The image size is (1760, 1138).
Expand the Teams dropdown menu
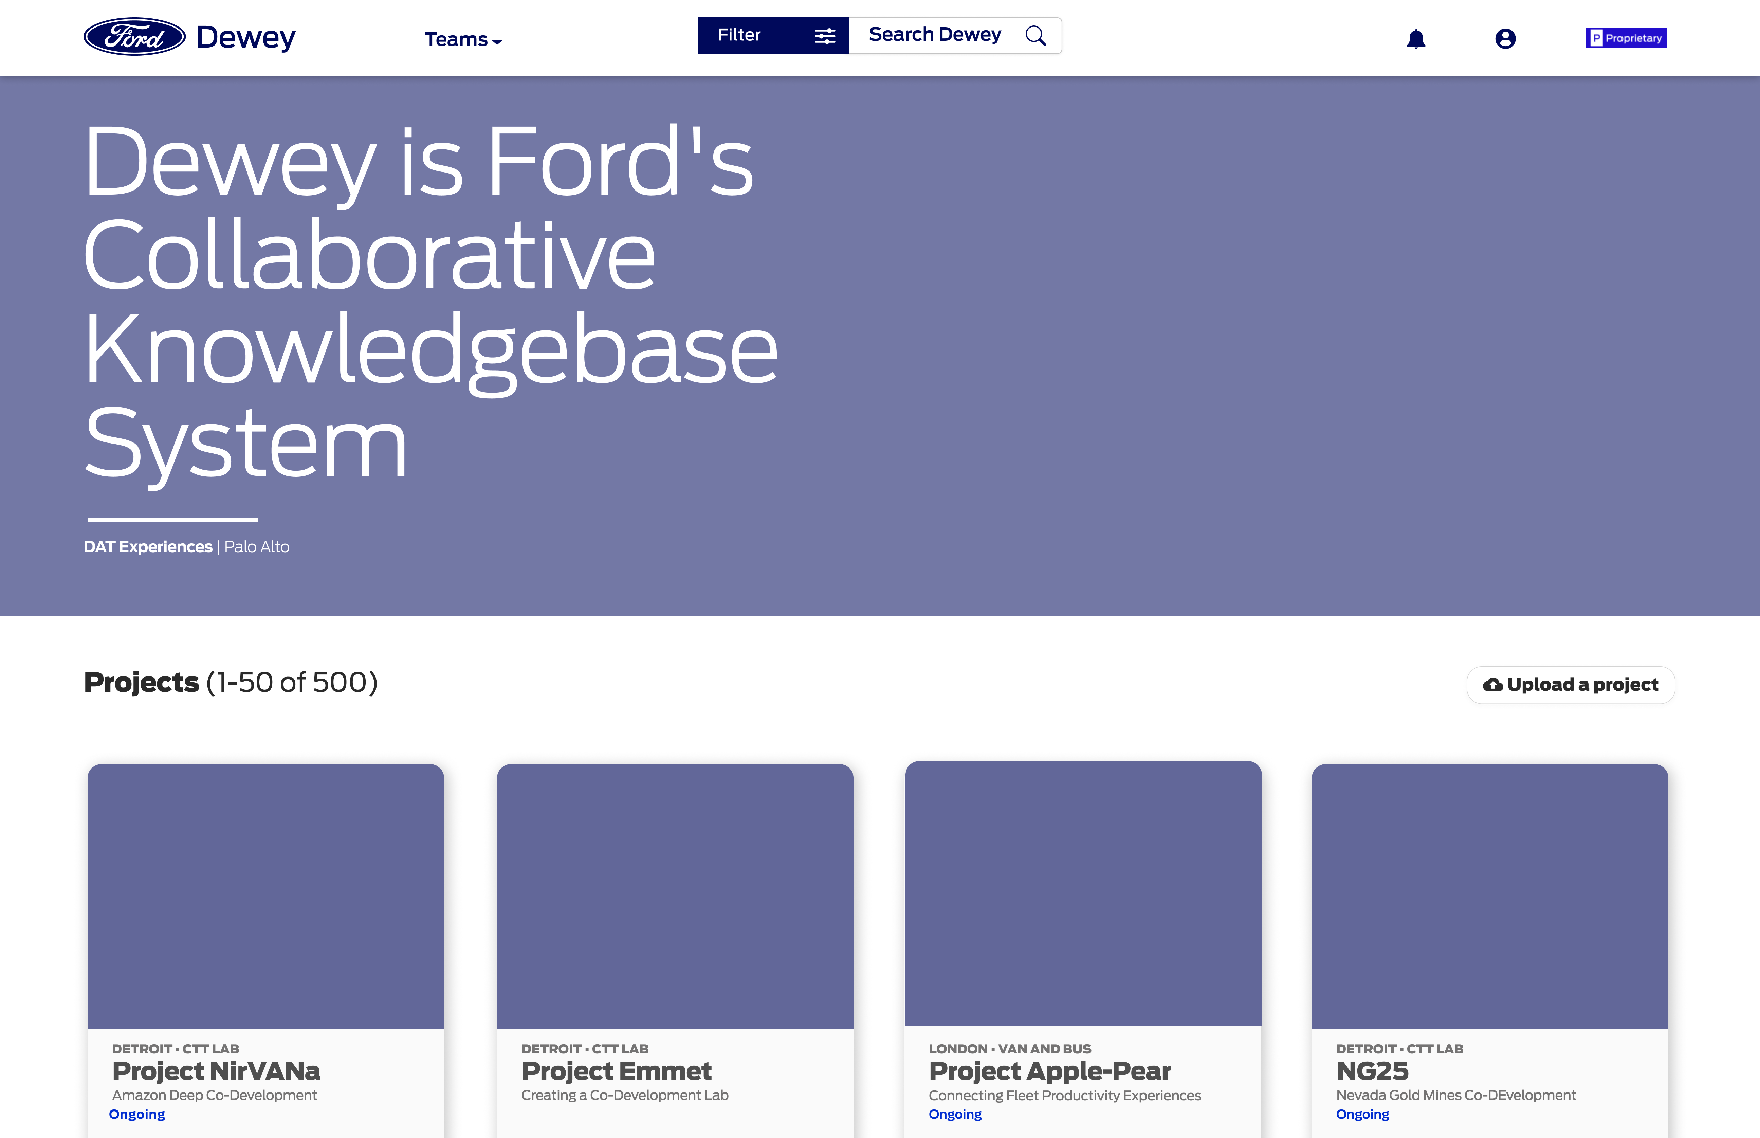click(x=463, y=39)
